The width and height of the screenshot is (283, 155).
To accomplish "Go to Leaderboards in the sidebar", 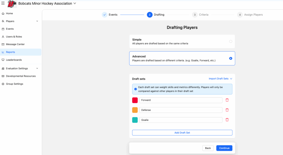I will (x=14, y=60).
